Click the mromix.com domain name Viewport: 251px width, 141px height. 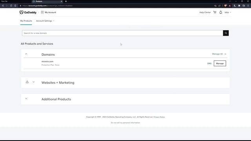[x=47, y=61]
